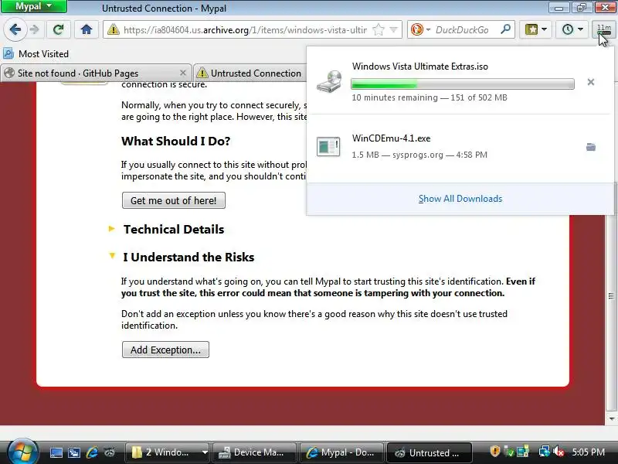
Task: Select the WinCDEmu-4.1.exe download entry name
Action: click(x=391, y=138)
